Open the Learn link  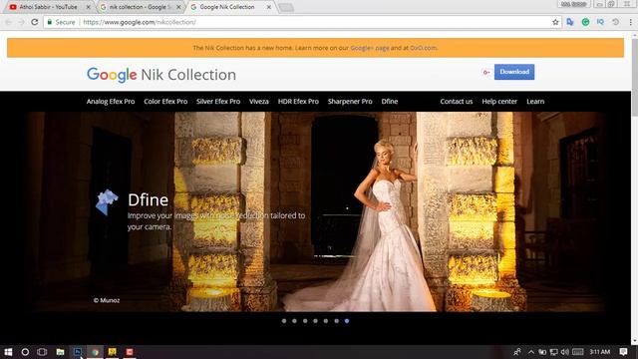pyautogui.click(x=535, y=102)
